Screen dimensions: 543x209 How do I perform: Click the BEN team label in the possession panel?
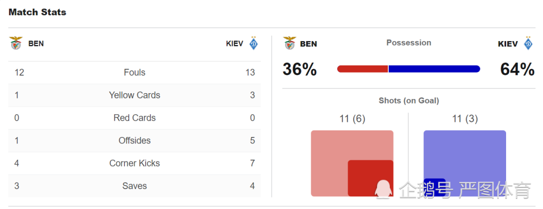coord(308,44)
